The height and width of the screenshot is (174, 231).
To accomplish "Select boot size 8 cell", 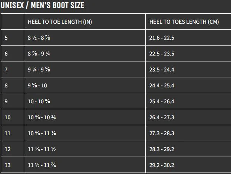I will [x=6, y=86].
